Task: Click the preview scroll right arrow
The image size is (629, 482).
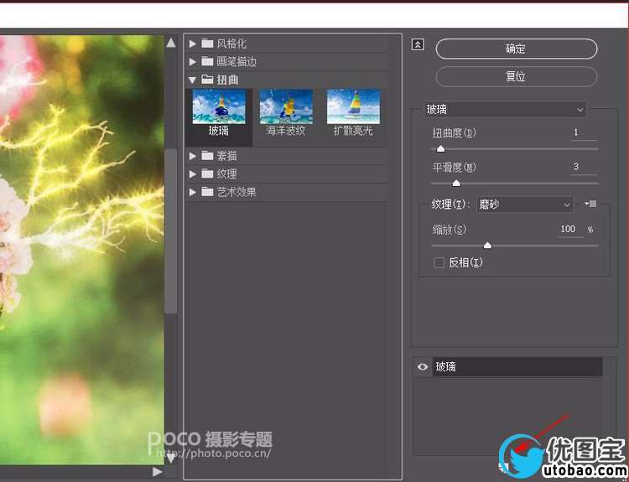Action: point(158,472)
